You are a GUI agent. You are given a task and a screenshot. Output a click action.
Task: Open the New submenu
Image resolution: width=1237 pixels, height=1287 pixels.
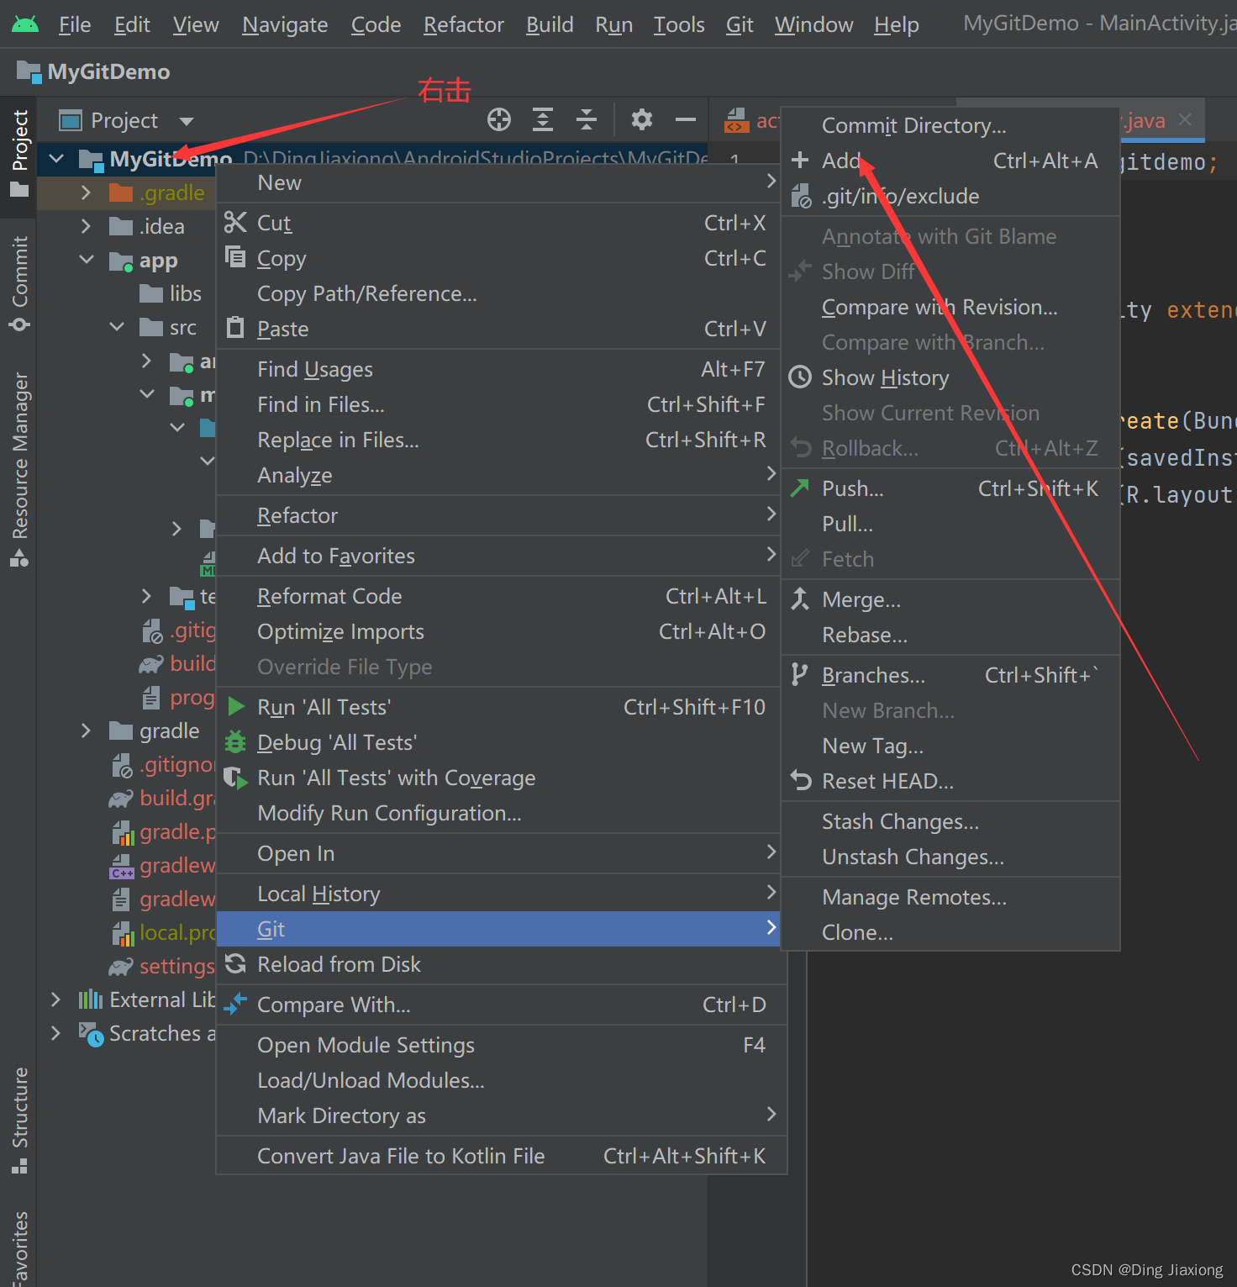click(x=498, y=182)
